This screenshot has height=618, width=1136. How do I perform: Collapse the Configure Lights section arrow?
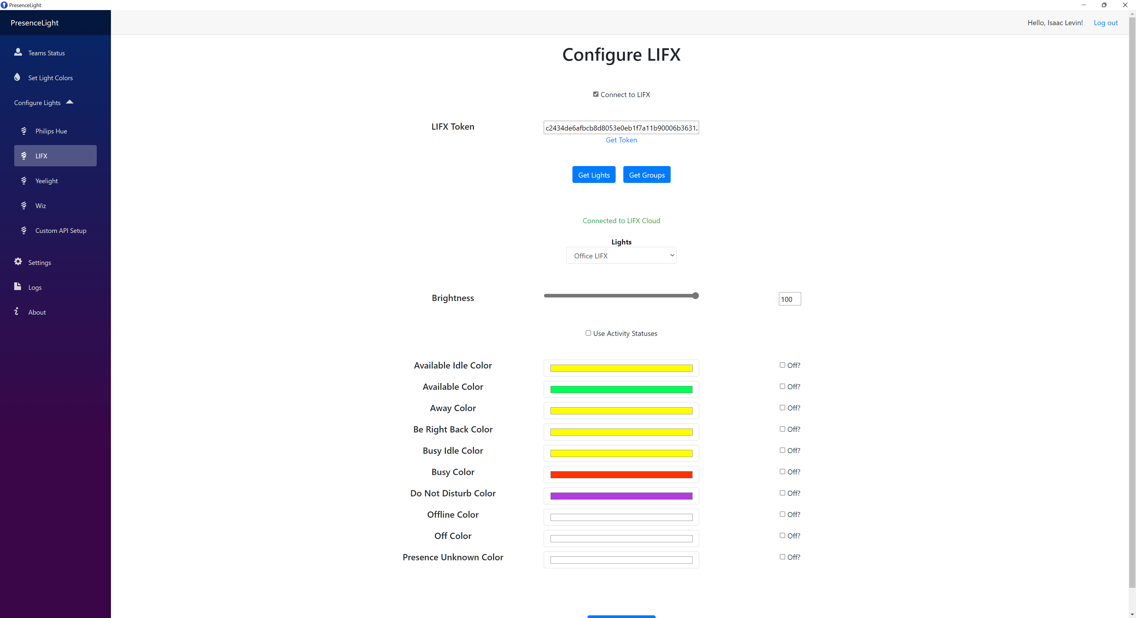70,102
